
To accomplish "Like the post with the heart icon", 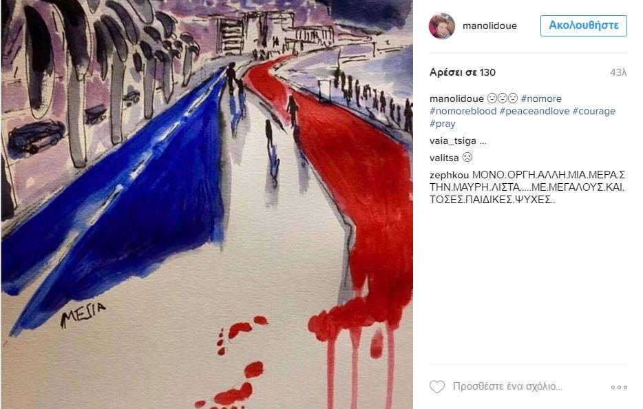I will pyautogui.click(x=436, y=386).
